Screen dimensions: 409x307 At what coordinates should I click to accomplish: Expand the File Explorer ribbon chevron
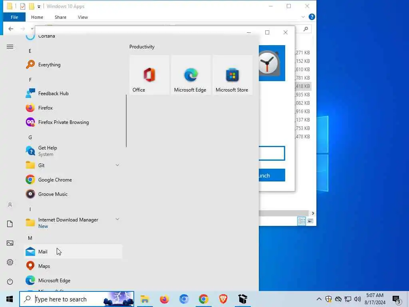click(303, 17)
